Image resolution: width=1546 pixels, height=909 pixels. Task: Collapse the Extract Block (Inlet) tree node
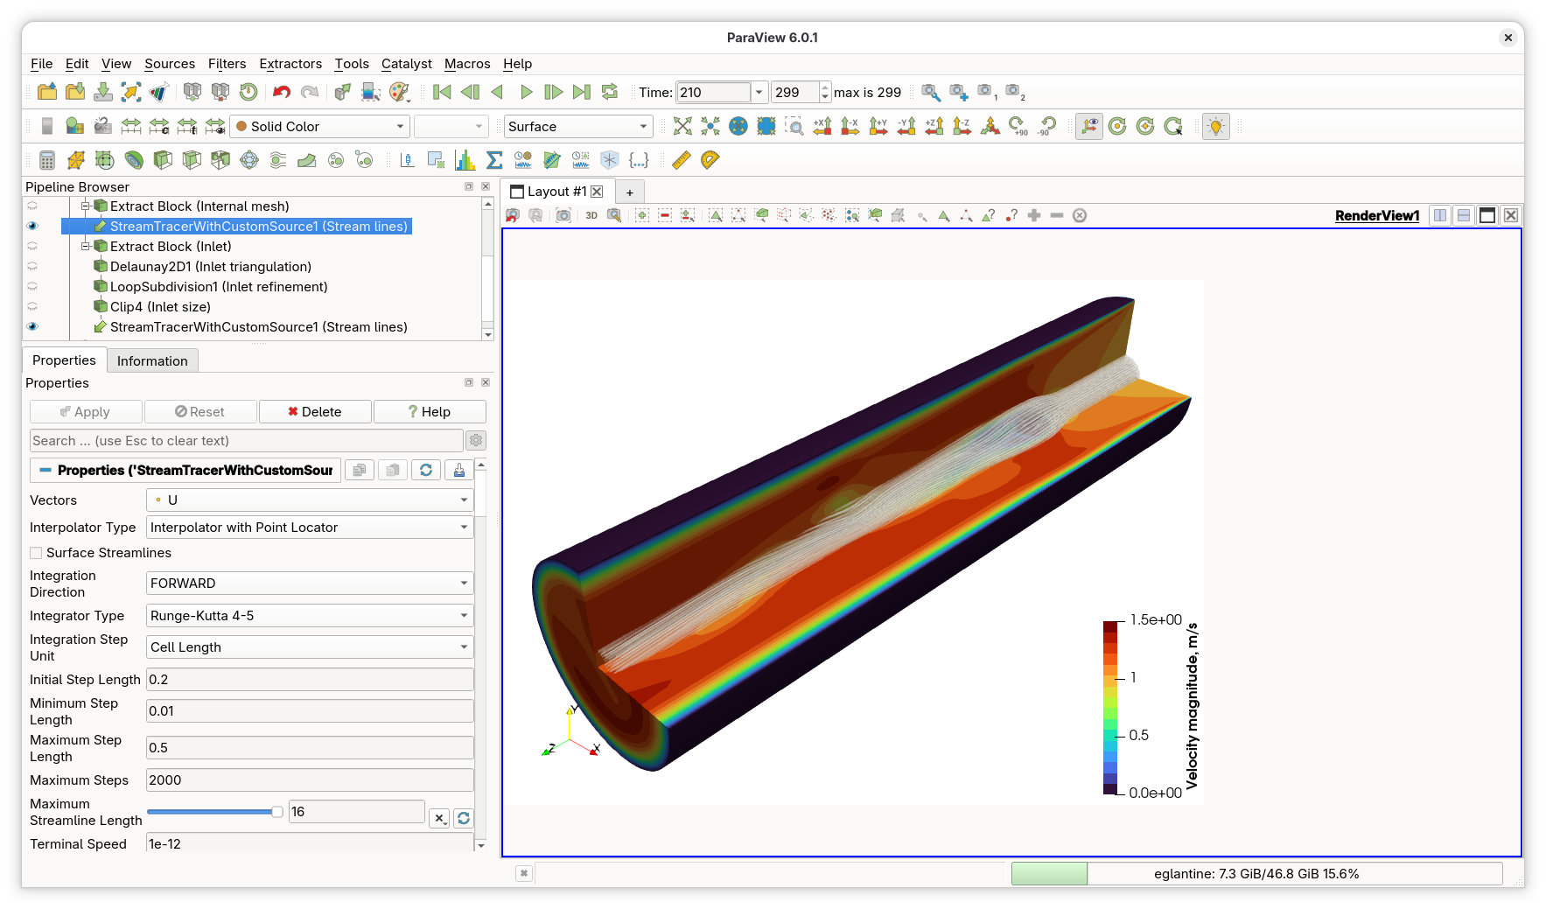click(x=86, y=247)
